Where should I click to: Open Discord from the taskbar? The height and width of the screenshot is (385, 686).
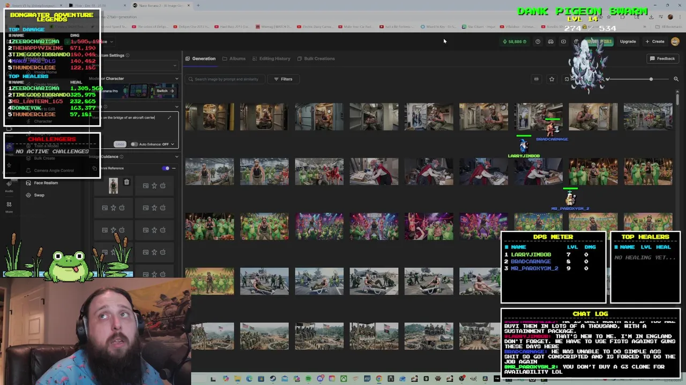(320, 379)
